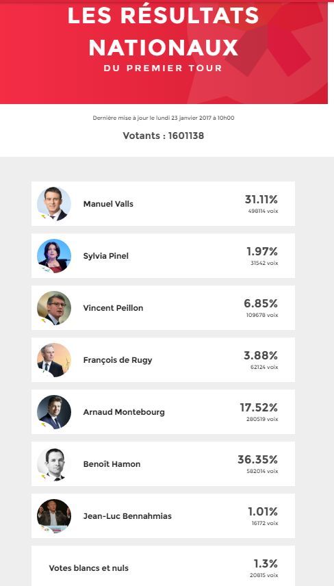The image size is (334, 586).
Task: Click the Votes blancs et nuls row
Action: (163, 566)
